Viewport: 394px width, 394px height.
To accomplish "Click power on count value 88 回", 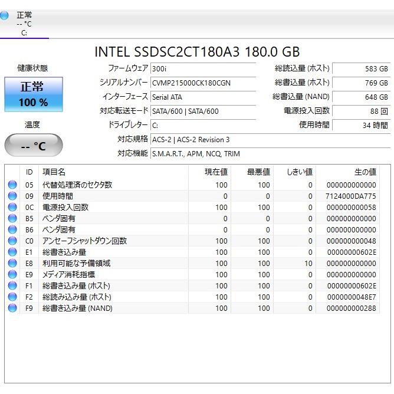I will [362, 111].
